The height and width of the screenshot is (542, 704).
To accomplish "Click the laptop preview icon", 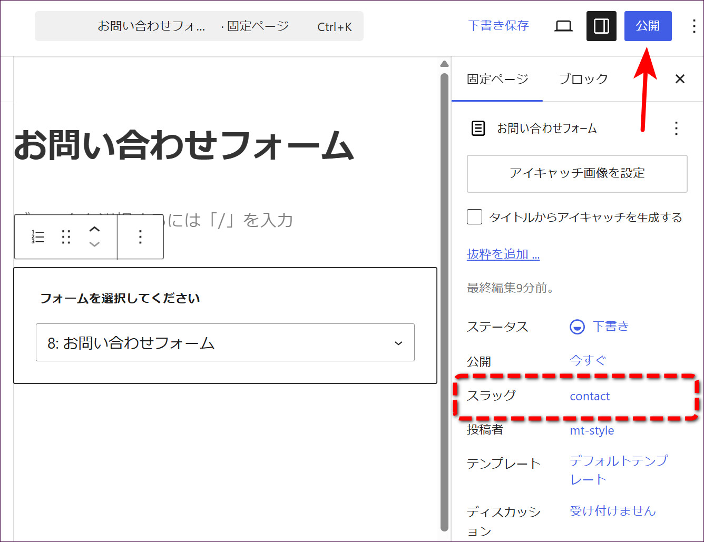I will pos(564,26).
